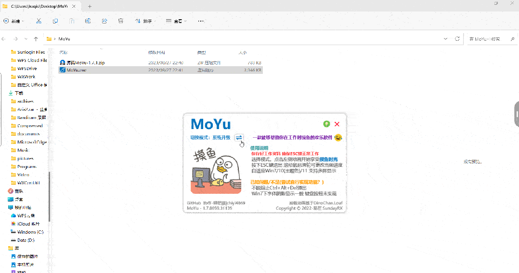Open 下载 (Downloads) in sidebar

pos(15,93)
